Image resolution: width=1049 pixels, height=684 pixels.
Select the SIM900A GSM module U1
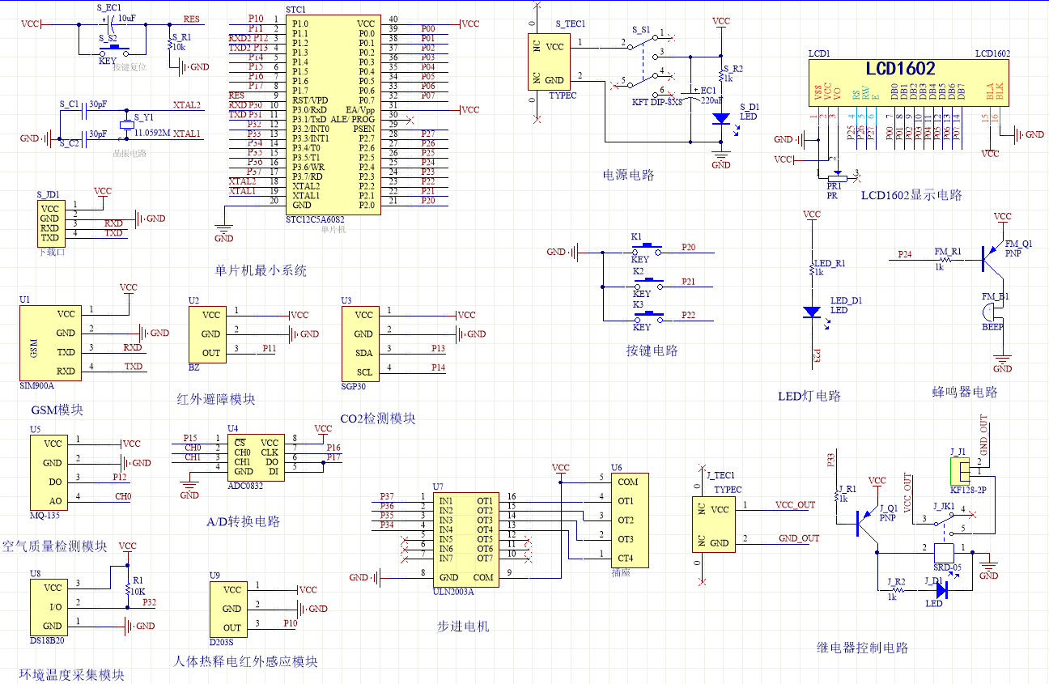[50, 342]
